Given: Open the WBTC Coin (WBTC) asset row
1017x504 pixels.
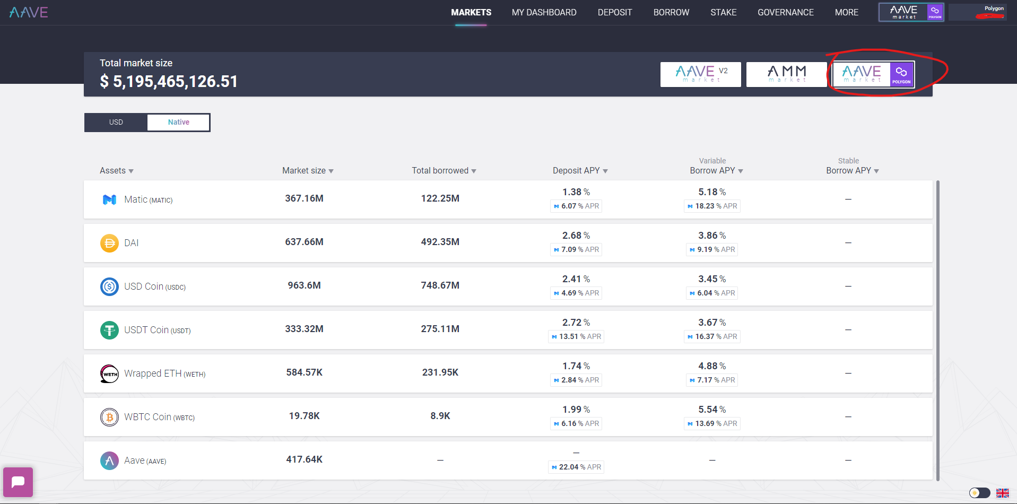Looking at the screenshot, I should [508, 417].
